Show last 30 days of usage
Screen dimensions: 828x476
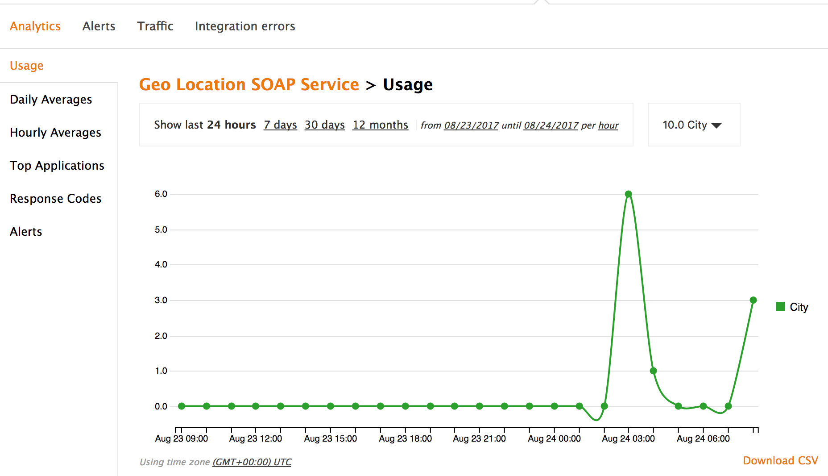pyautogui.click(x=324, y=125)
